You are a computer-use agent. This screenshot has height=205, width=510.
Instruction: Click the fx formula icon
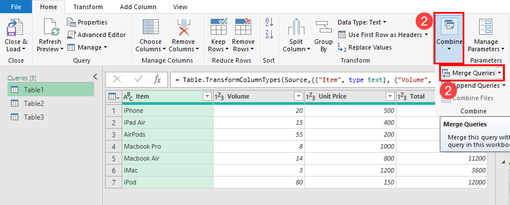pyautogui.click(x=158, y=80)
